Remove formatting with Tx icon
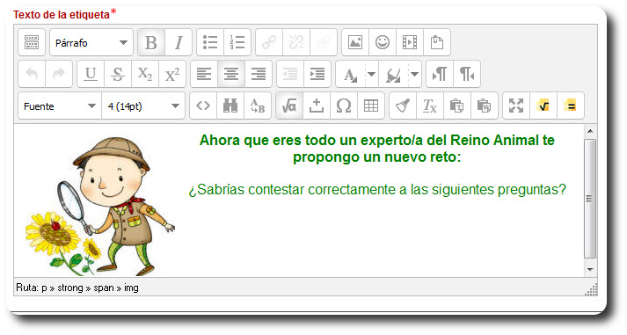The height and width of the screenshot is (335, 627). pos(430,106)
